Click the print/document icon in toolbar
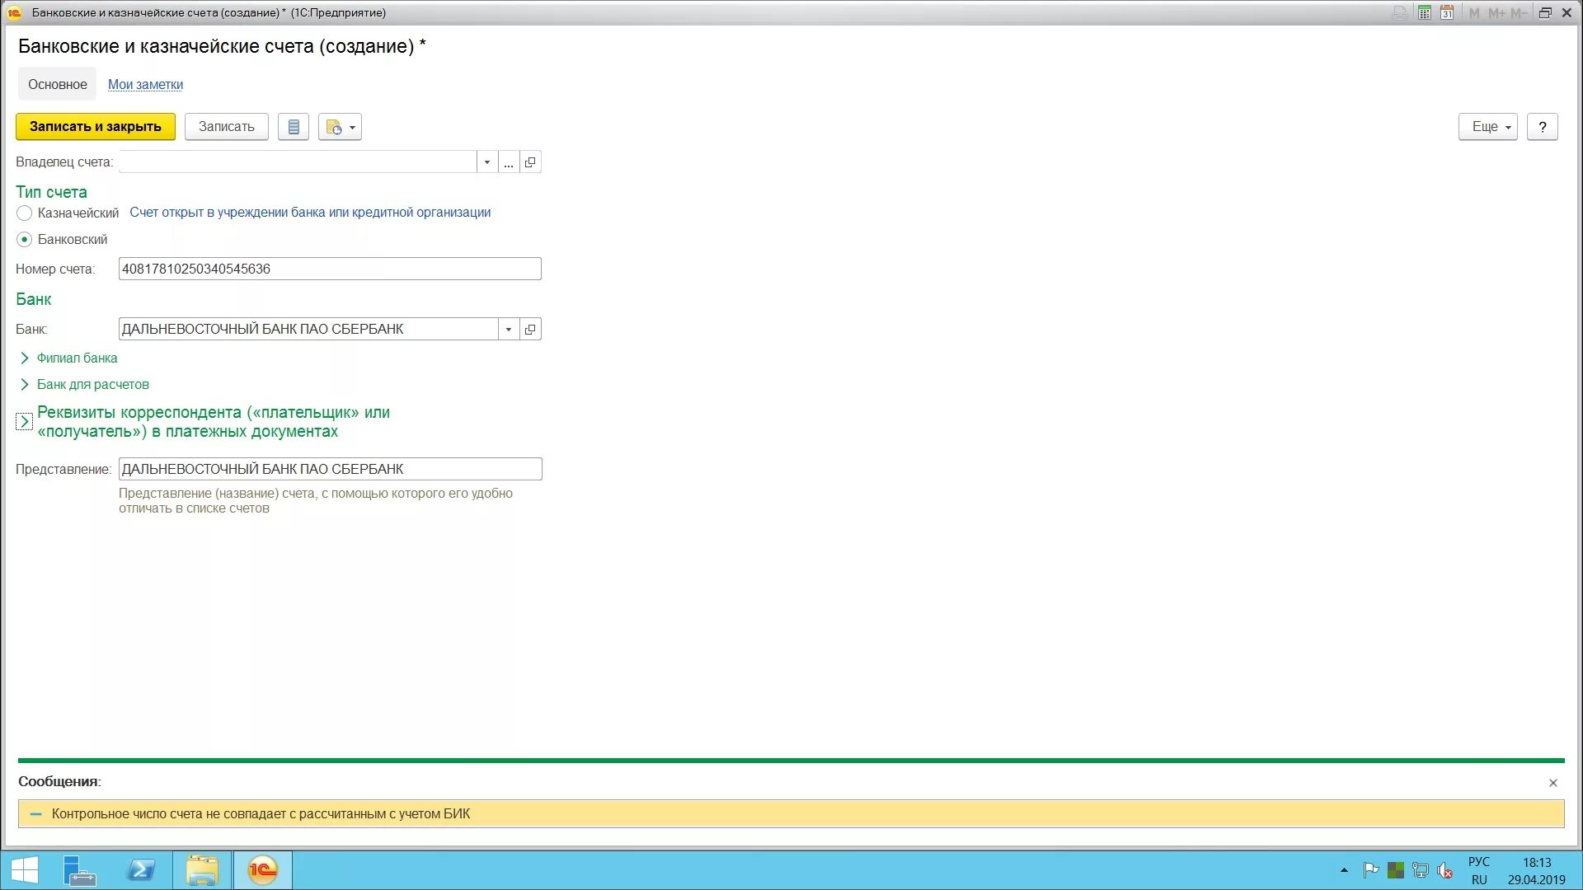The image size is (1583, 890). (x=291, y=126)
